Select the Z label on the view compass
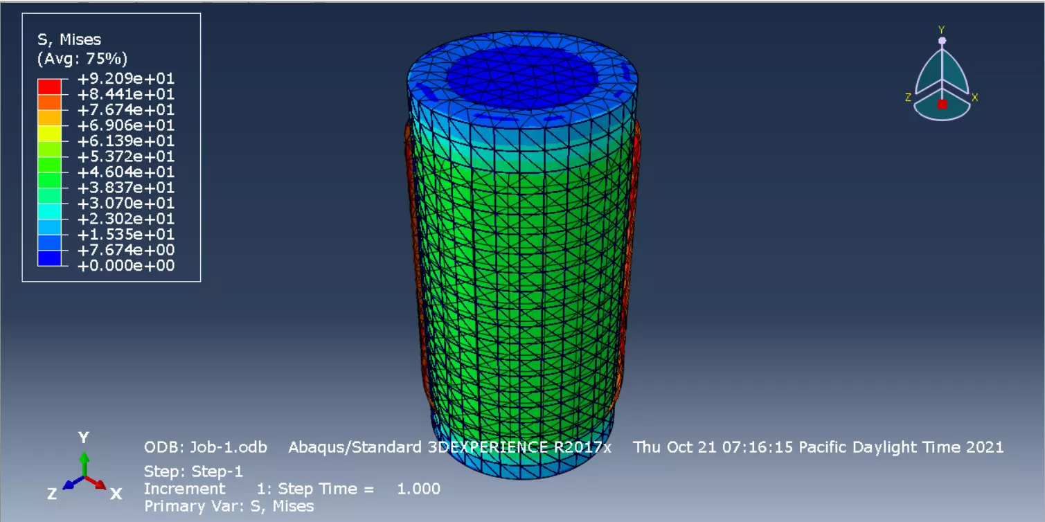1045x522 pixels. coord(908,98)
